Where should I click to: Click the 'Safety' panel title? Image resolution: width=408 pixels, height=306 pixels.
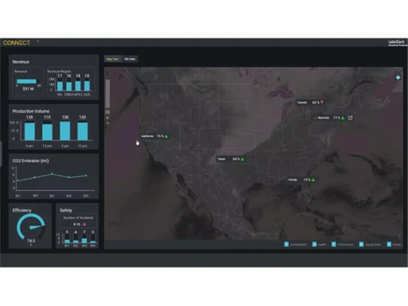tap(66, 211)
